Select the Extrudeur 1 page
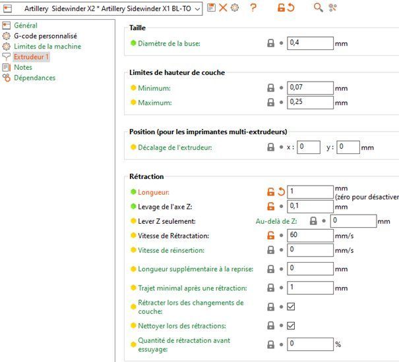This screenshot has height=362, width=399. [31, 57]
